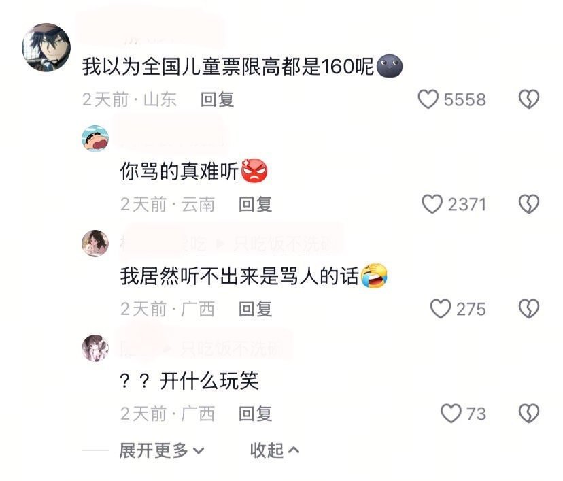563x481 pixels.
Task: Open the last replier's avatar profile
Action: coord(95,348)
